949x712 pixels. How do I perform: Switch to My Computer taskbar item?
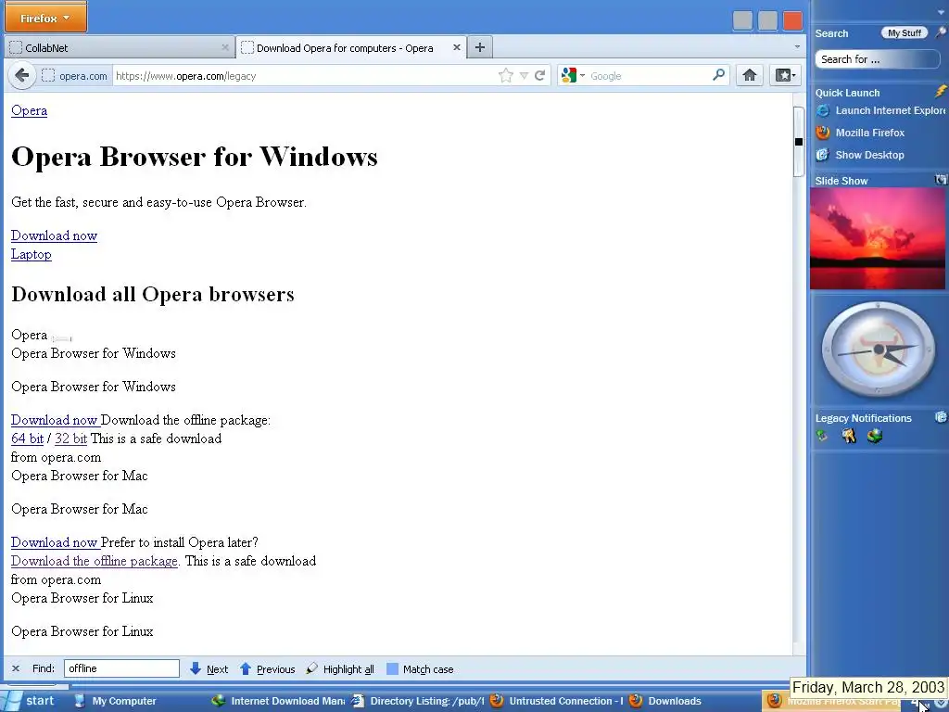tap(115, 701)
